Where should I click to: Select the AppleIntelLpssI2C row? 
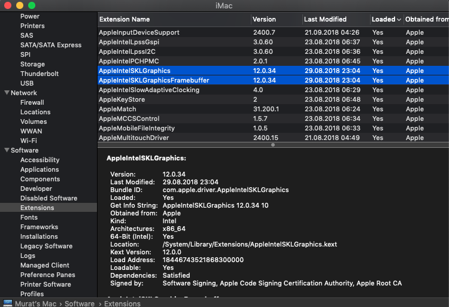tap(273, 52)
